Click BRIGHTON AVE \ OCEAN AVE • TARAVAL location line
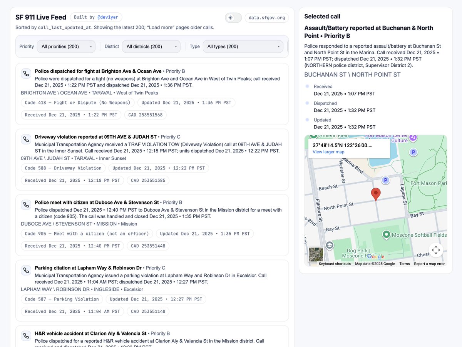The width and height of the screenshot is (462, 347). 89,93
